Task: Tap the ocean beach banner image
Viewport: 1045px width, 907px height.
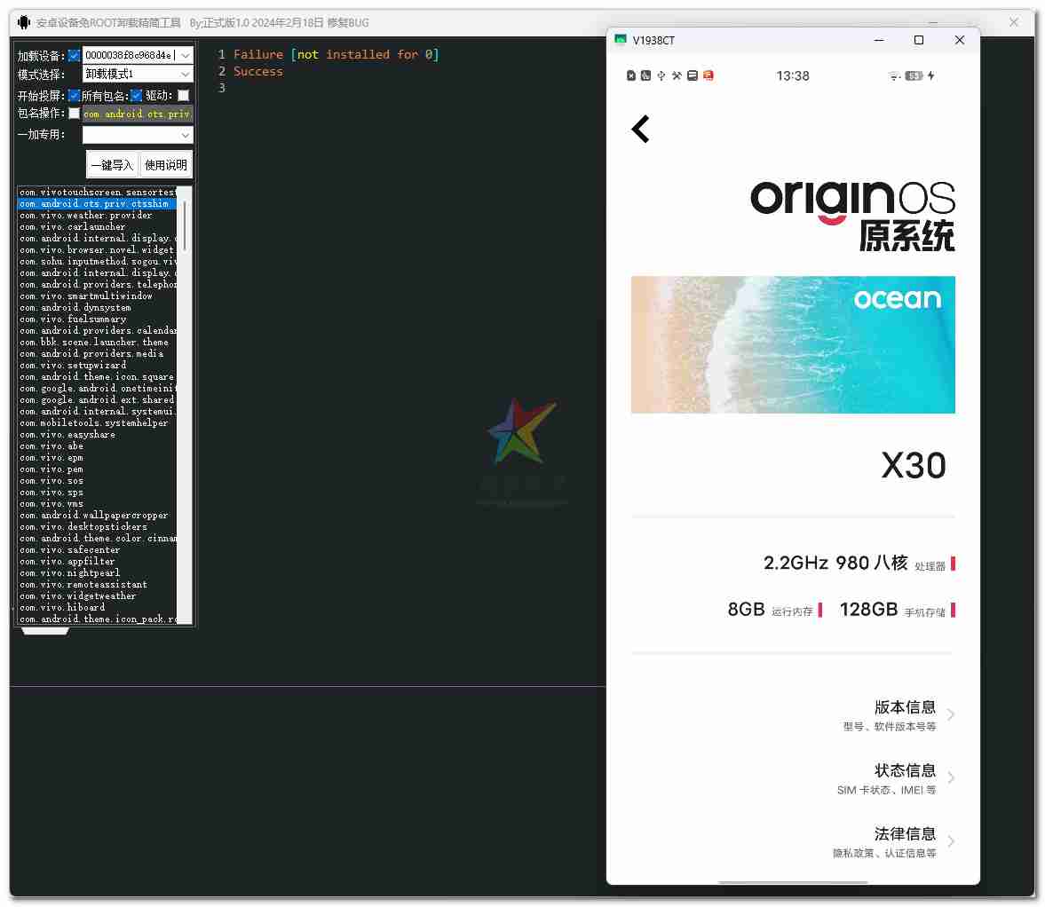Action: click(x=793, y=344)
